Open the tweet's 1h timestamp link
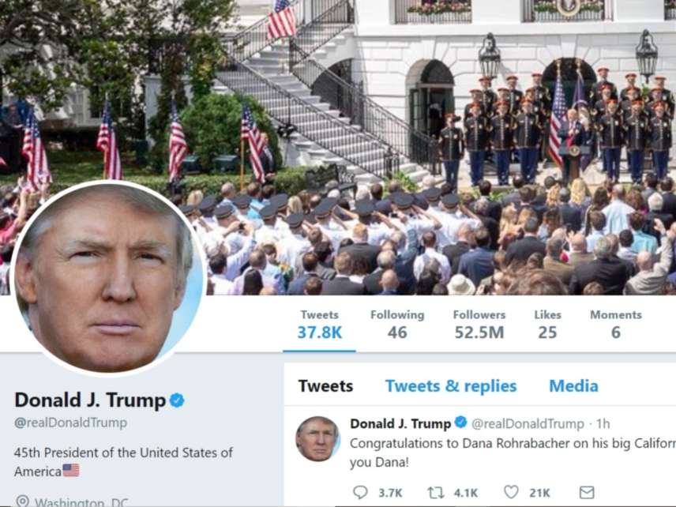Image resolution: width=676 pixels, height=507 pixels. click(603, 424)
